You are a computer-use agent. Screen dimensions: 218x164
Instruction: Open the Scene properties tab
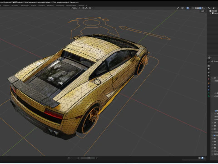click(x=209, y=76)
